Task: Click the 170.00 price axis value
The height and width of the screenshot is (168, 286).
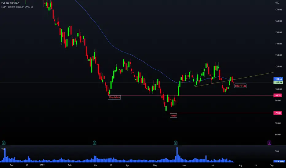Action: tap(278, 10)
